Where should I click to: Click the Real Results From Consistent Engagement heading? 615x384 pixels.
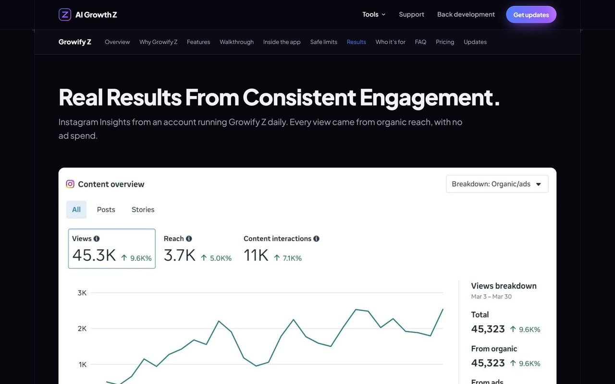[279, 97]
